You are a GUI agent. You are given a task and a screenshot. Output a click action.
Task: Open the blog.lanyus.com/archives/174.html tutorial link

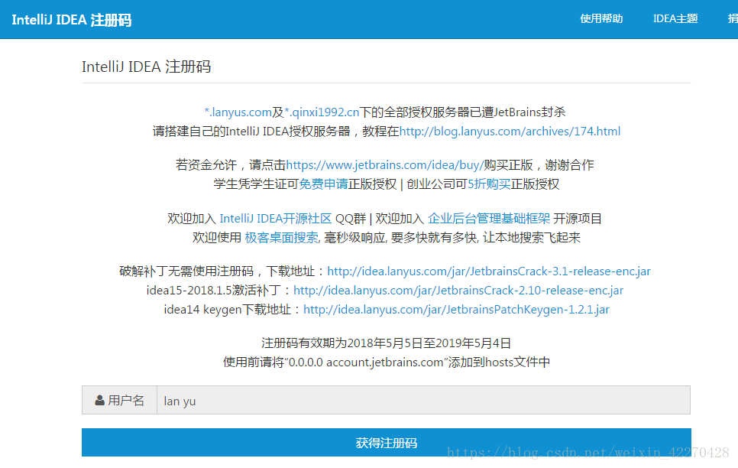pos(510,131)
